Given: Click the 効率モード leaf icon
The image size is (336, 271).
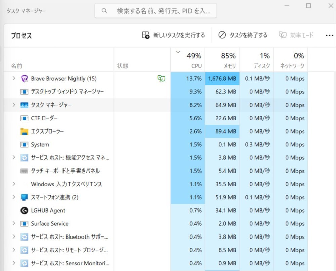Looking at the screenshot, I should tap(283, 35).
